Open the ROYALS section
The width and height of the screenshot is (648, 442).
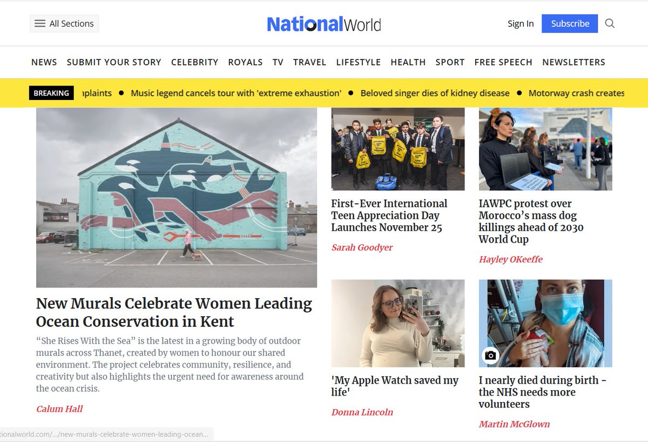tap(245, 62)
